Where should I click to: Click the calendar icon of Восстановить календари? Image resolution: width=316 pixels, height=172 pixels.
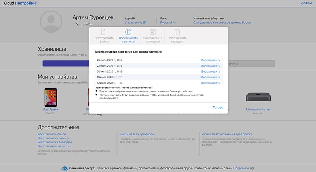coord(153,32)
